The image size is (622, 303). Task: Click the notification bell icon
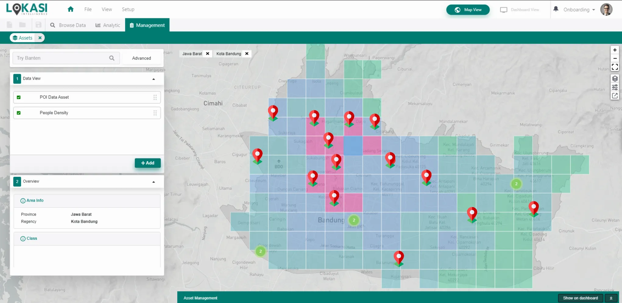coord(556,9)
